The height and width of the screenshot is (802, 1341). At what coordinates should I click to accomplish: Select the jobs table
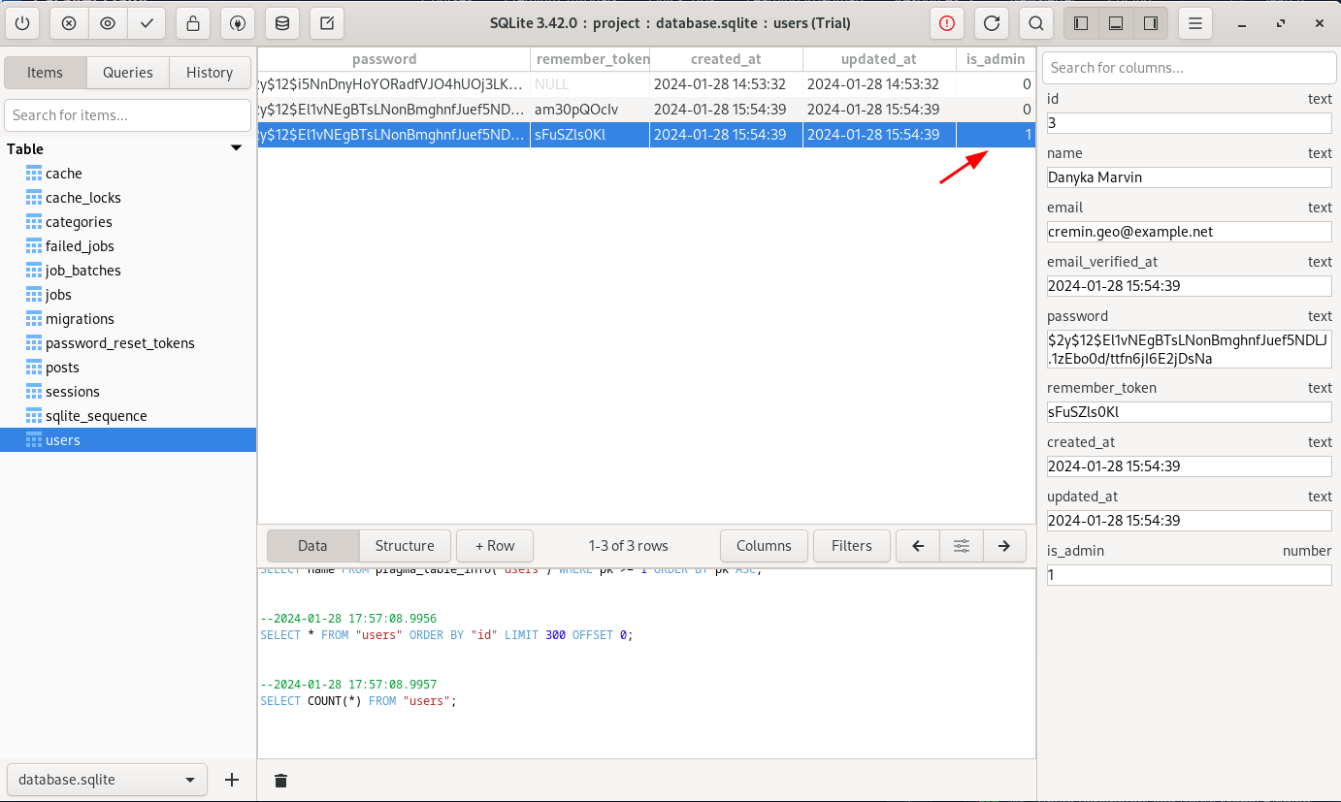[x=128, y=295]
